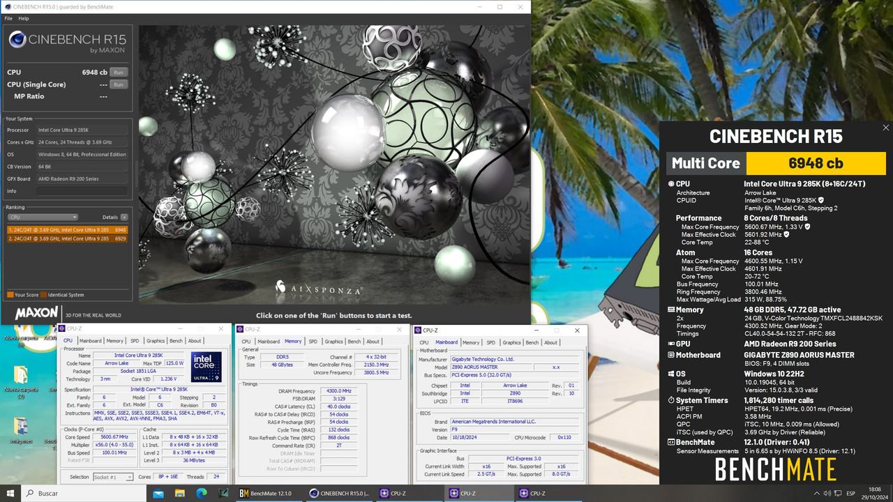Open Memory tab in right CPU-Z Mainboard window

(x=471, y=342)
